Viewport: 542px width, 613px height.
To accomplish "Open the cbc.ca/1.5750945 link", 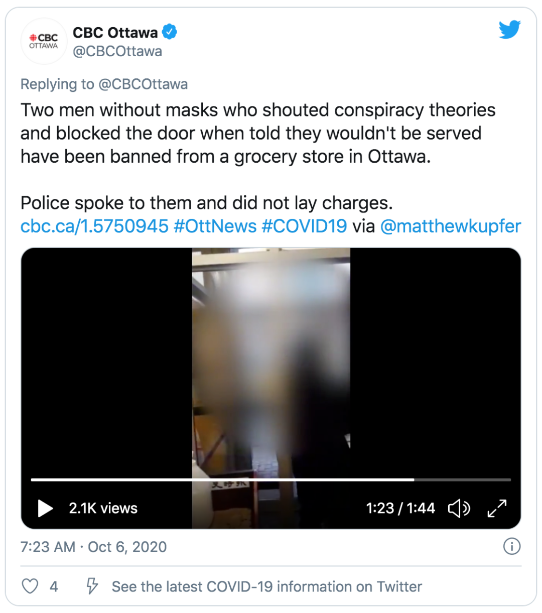I will [94, 226].
